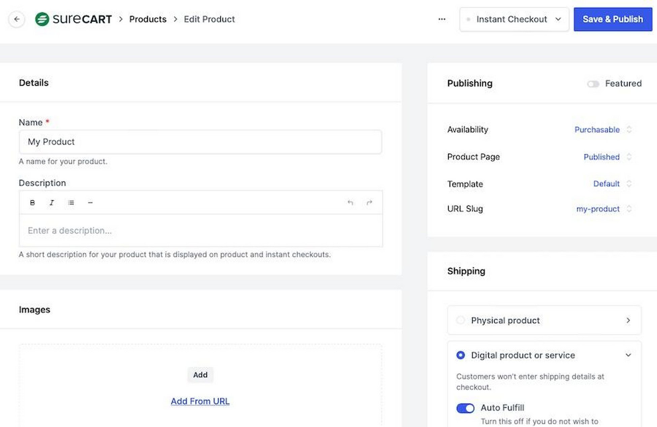Screen dimensions: 657x427
Task: Click Save & Publish button
Action: pos(613,19)
